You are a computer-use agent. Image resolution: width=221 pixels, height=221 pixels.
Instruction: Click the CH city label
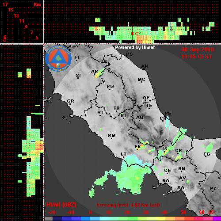coord(163,118)
